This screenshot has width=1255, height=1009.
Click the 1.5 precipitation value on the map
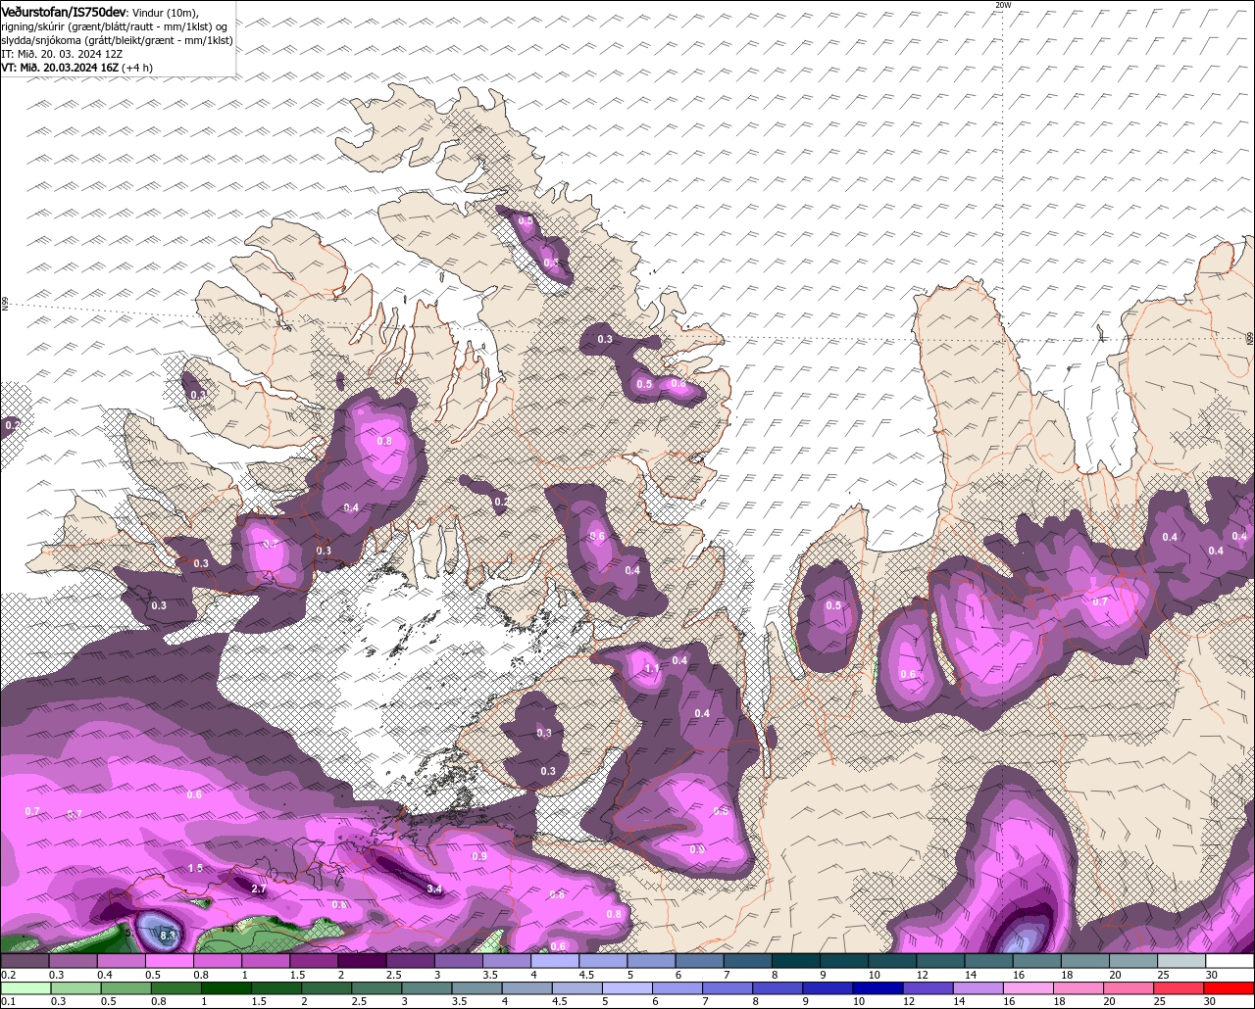[x=195, y=869]
